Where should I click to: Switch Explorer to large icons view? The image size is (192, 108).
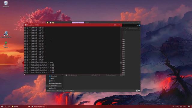click(x=139, y=91)
